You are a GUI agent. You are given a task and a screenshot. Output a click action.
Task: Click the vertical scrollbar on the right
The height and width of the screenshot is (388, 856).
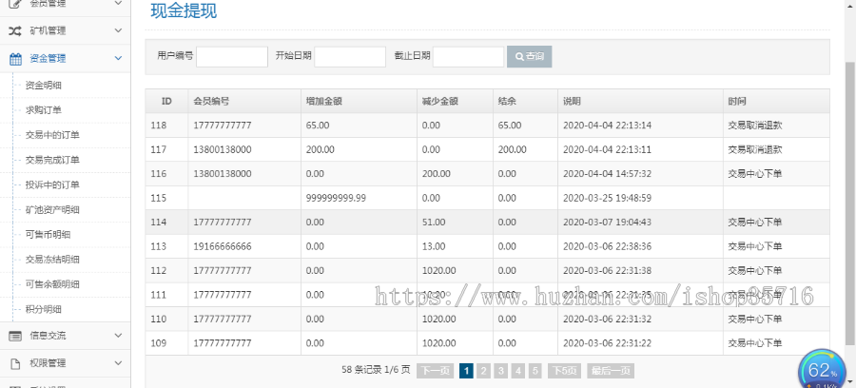(849, 190)
